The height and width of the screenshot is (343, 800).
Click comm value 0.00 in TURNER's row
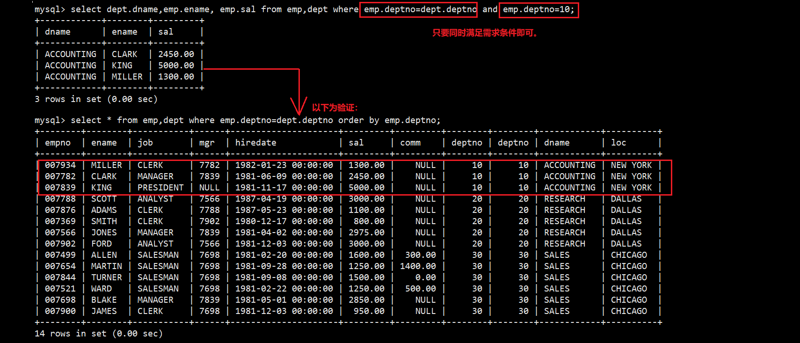(426, 277)
